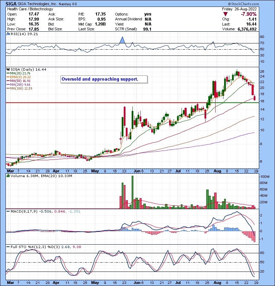The image size is (275, 286).
Task: Click the MACD histogram value -1.351
Action: (74, 212)
